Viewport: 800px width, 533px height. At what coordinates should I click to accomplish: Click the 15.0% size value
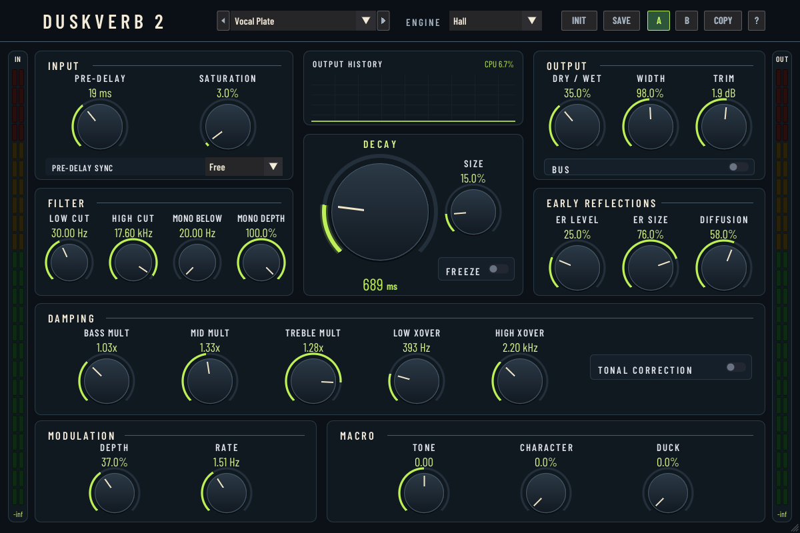tap(473, 179)
